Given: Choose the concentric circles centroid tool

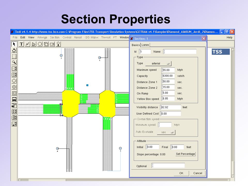Looking at the screenshot, I should 14,87.
